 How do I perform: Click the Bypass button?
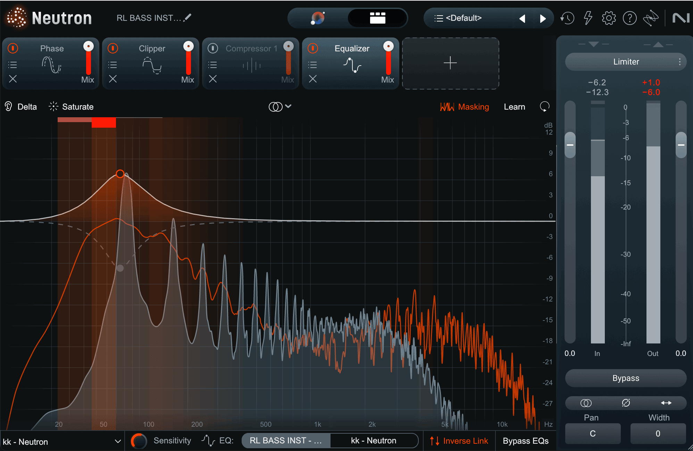pos(626,378)
